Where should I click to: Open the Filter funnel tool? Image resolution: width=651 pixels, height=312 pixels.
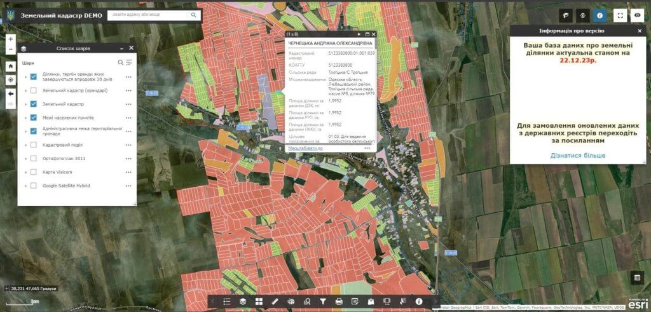323,301
